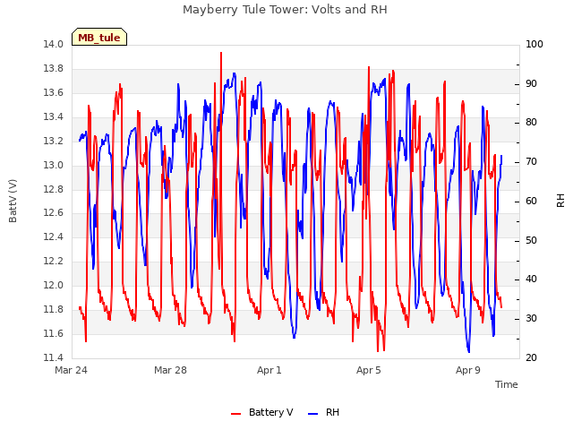573x430 pixels.
Task: Click the Apr 9 date tick label
Action: pos(468,370)
